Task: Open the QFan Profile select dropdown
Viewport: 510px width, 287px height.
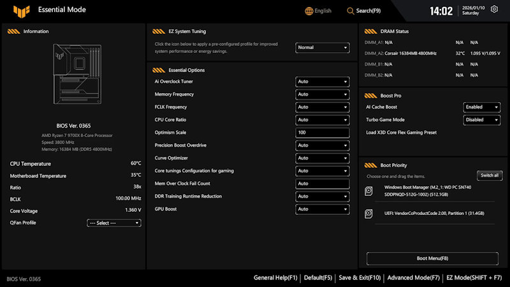Action: click(x=114, y=223)
